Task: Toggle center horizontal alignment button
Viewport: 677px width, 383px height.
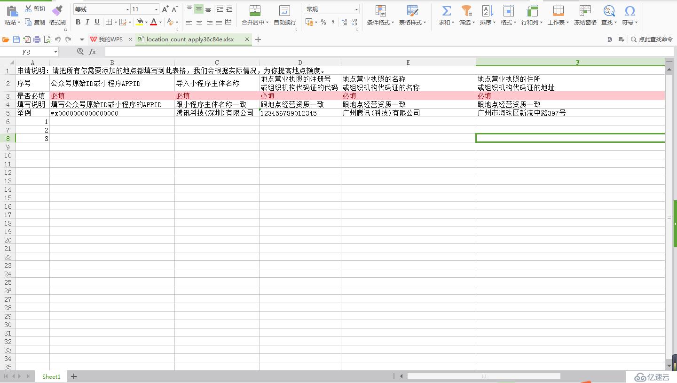Action: (199, 22)
